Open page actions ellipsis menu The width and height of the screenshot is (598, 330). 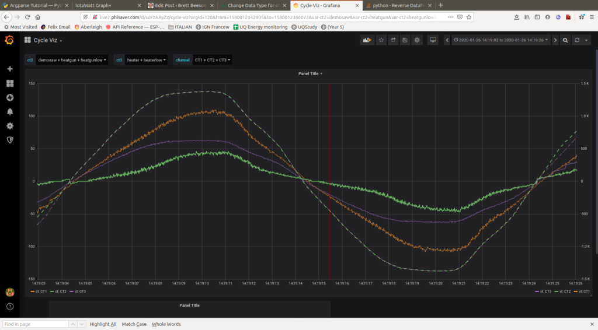[450, 17]
